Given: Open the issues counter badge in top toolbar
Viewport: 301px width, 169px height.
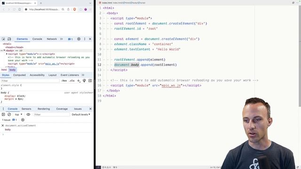Looking at the screenshot, I should (x=70, y=39).
